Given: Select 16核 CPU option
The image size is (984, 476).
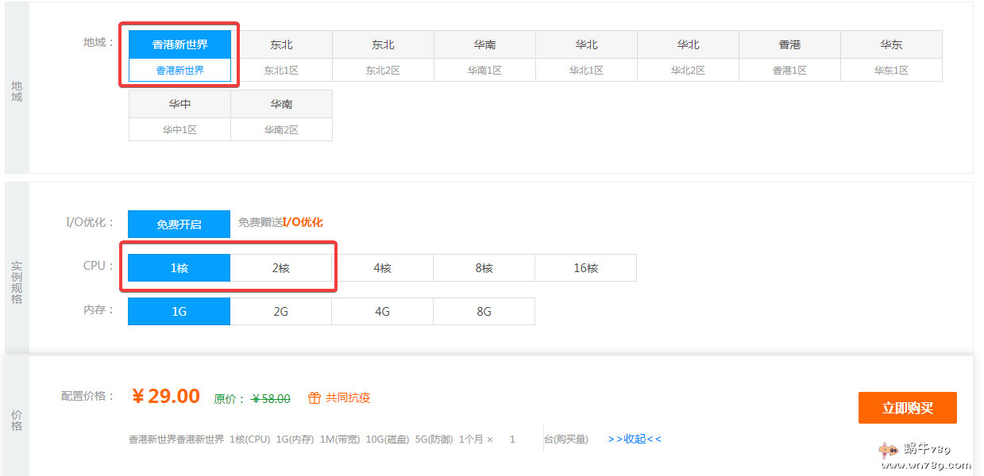Looking at the screenshot, I should [x=585, y=268].
